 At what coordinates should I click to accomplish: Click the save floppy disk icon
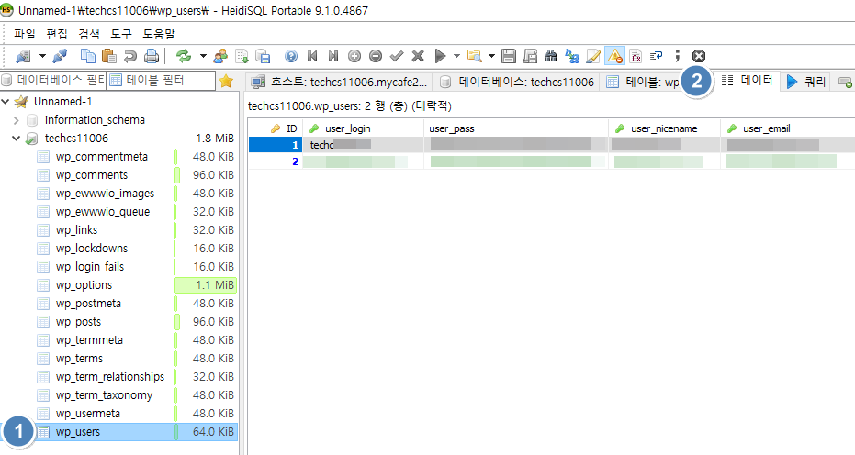[x=508, y=56]
